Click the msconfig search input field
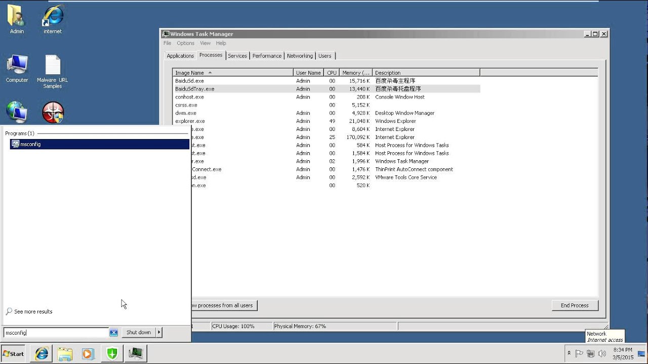The image size is (648, 364). pyautogui.click(x=56, y=332)
